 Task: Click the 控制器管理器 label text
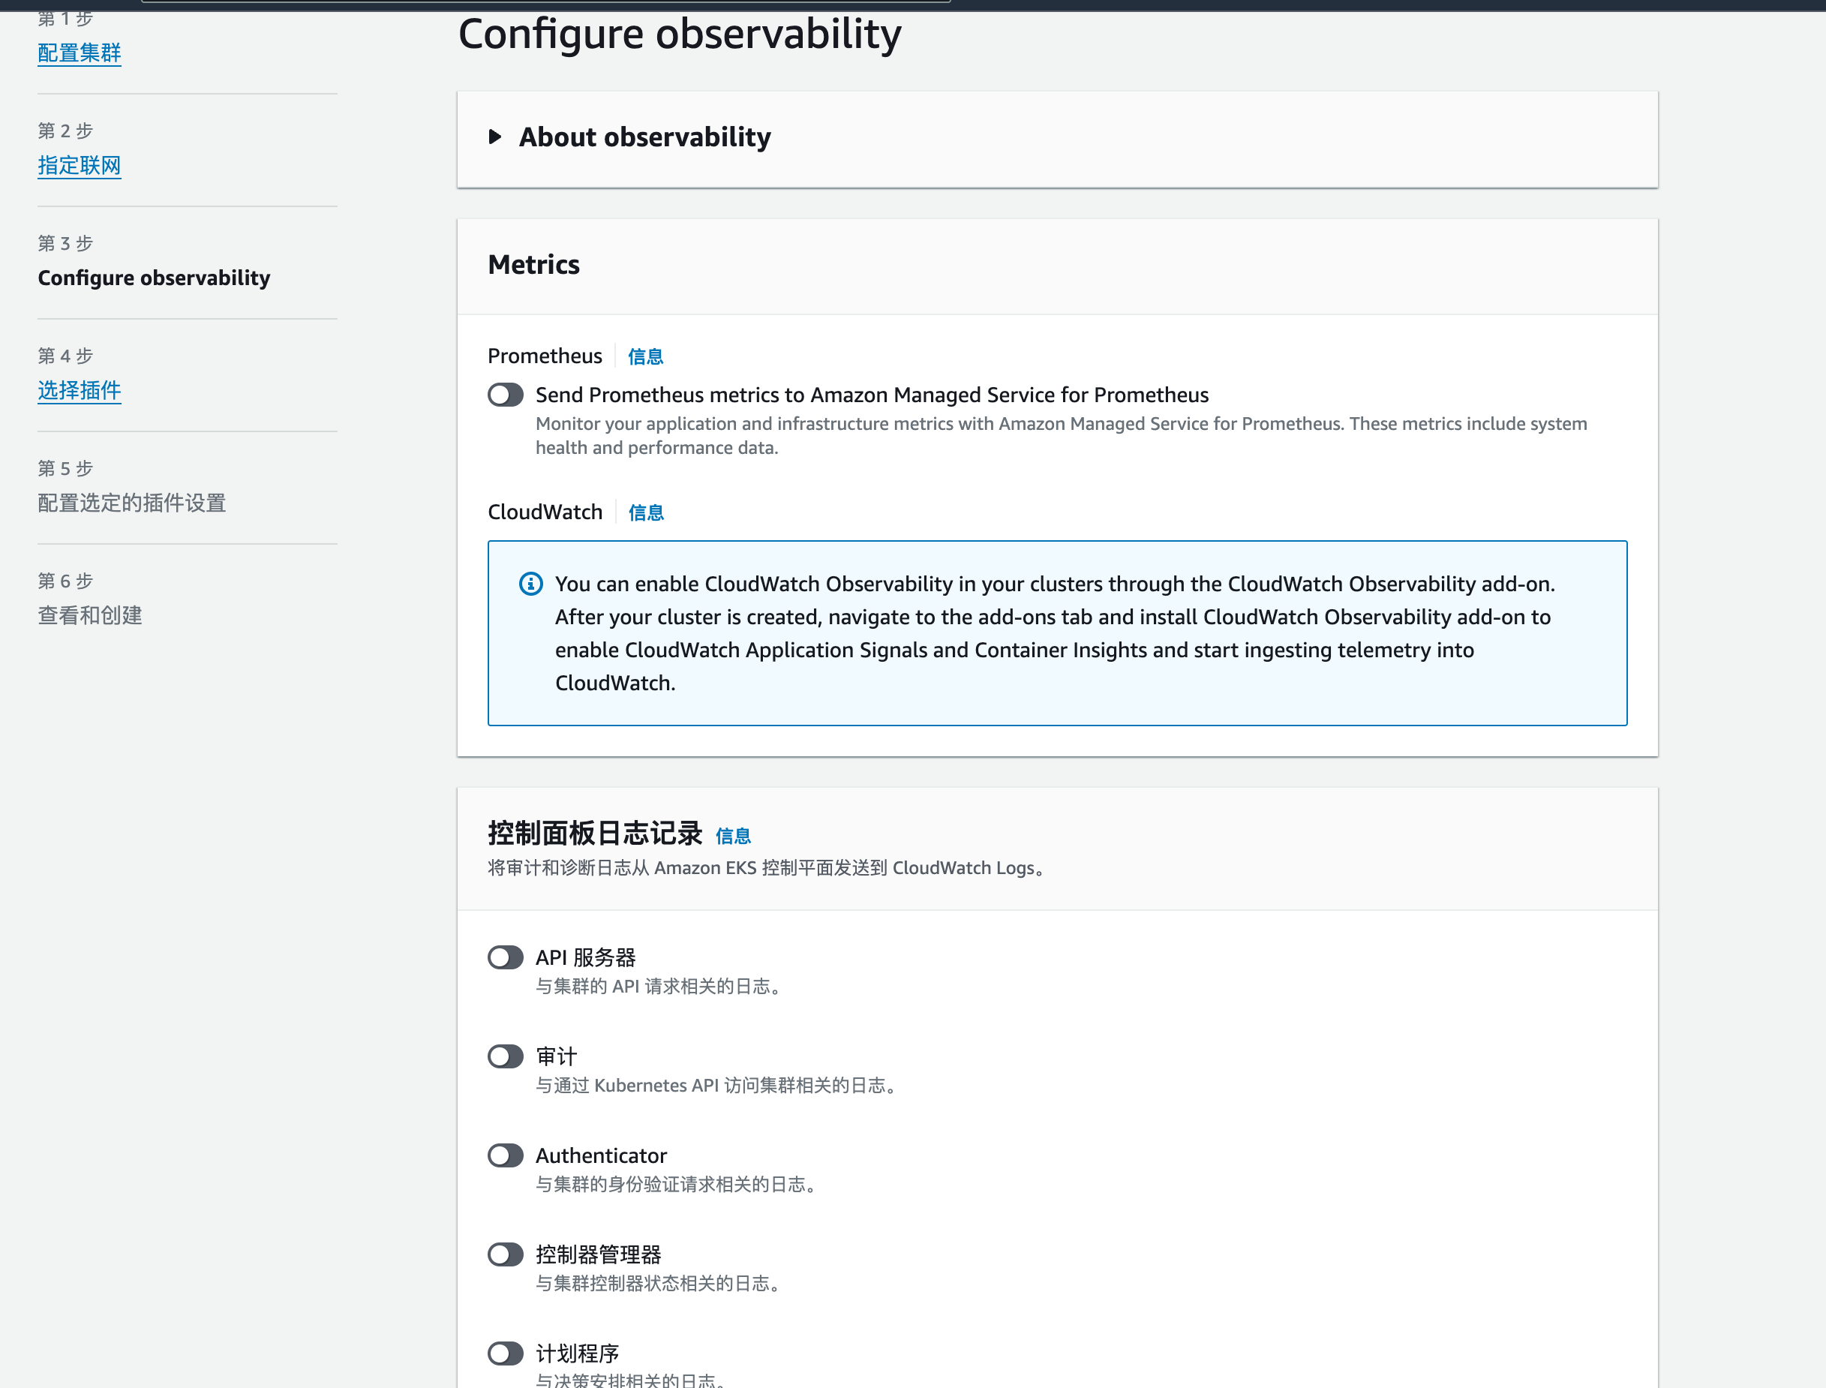click(x=598, y=1255)
